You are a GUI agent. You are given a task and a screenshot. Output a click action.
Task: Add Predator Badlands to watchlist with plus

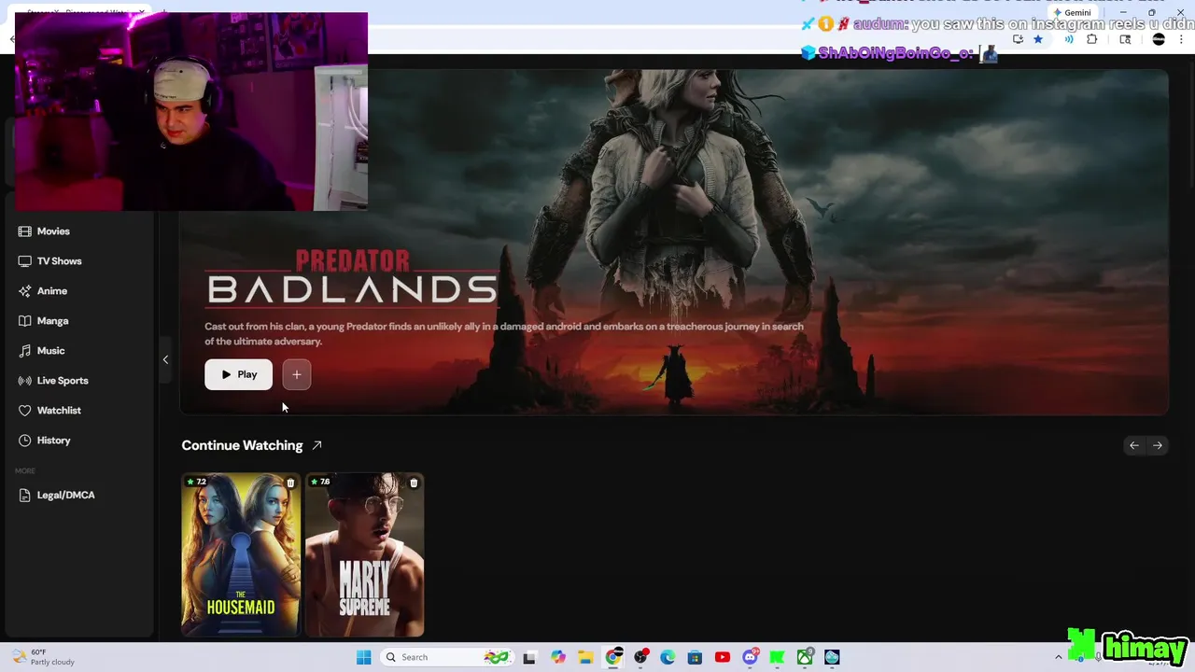[297, 374]
